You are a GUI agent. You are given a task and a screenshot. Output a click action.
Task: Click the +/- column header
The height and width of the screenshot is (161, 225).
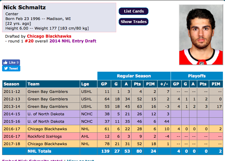[x=164, y=84]
